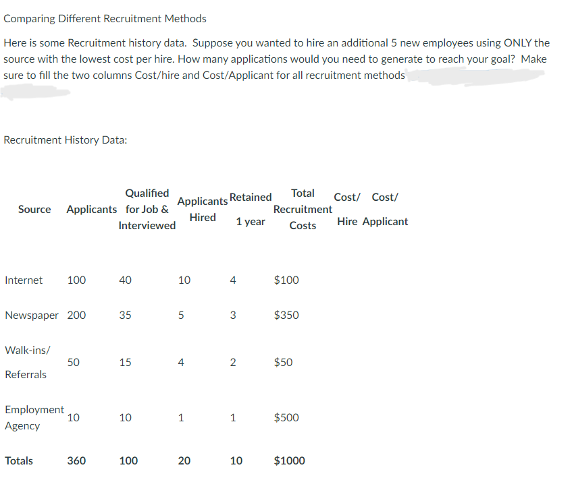Select the $500 Employment Agency cost cell

(286, 417)
